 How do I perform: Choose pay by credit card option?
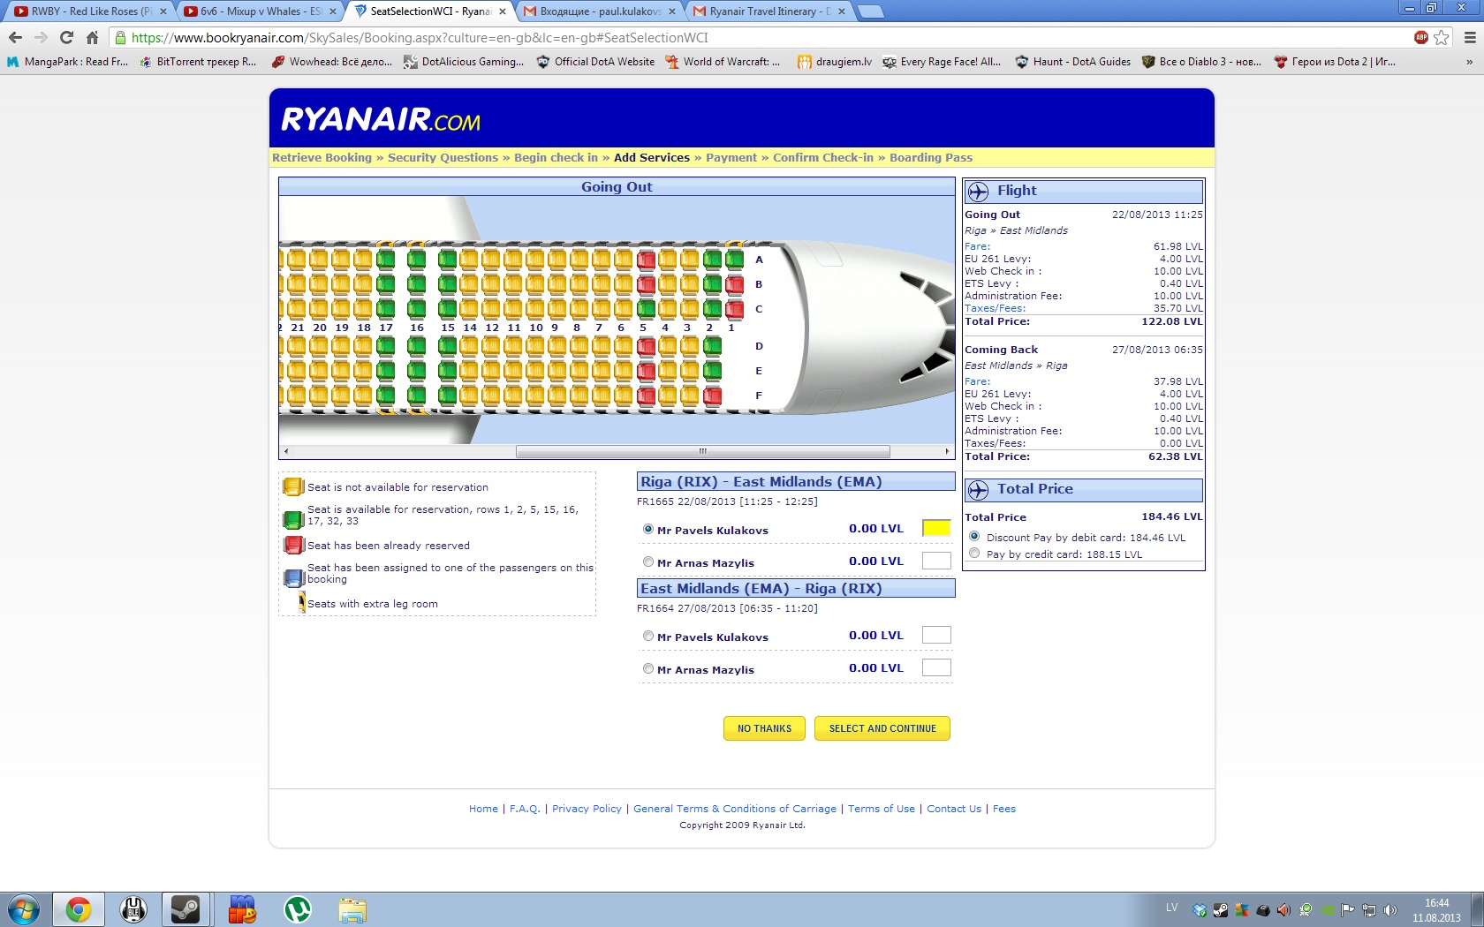pos(974,554)
